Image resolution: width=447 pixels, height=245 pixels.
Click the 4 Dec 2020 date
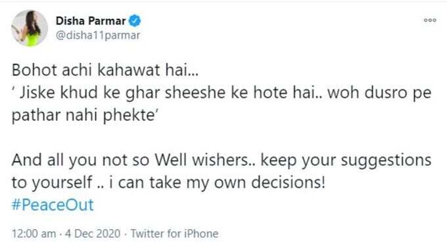(93, 234)
